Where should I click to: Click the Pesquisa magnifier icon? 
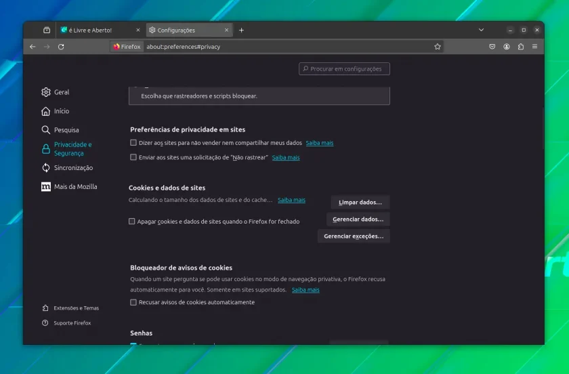[46, 129]
